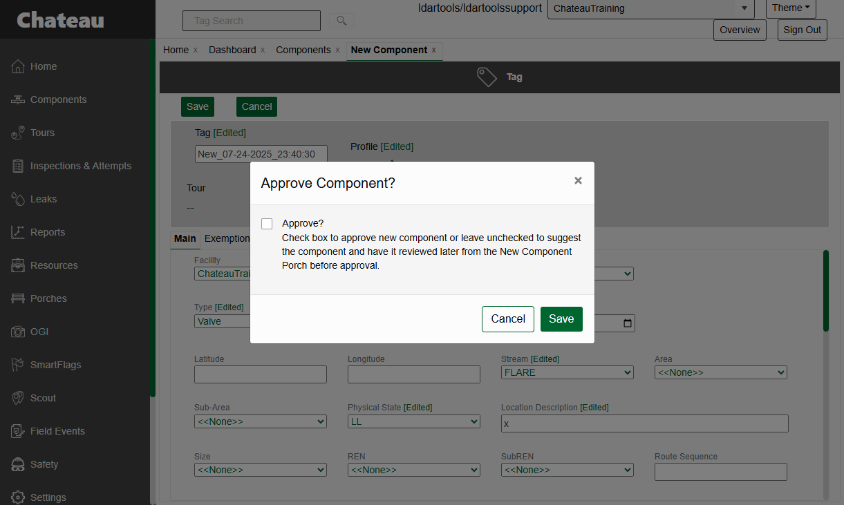Viewport: 844px width, 505px height.
Task: Click the green Cancel button above Tag
Action: (256, 106)
